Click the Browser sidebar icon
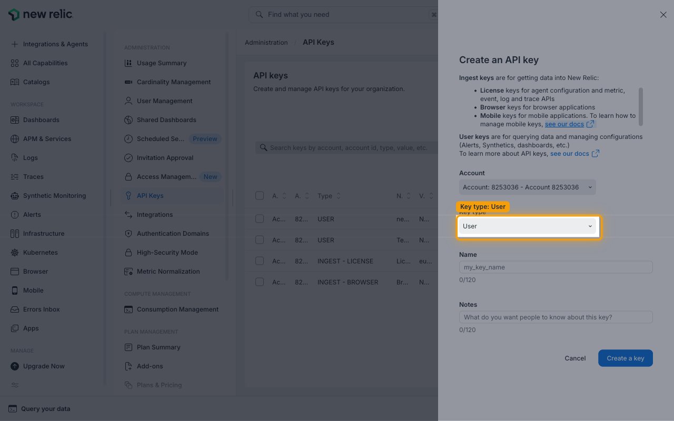 [15, 272]
